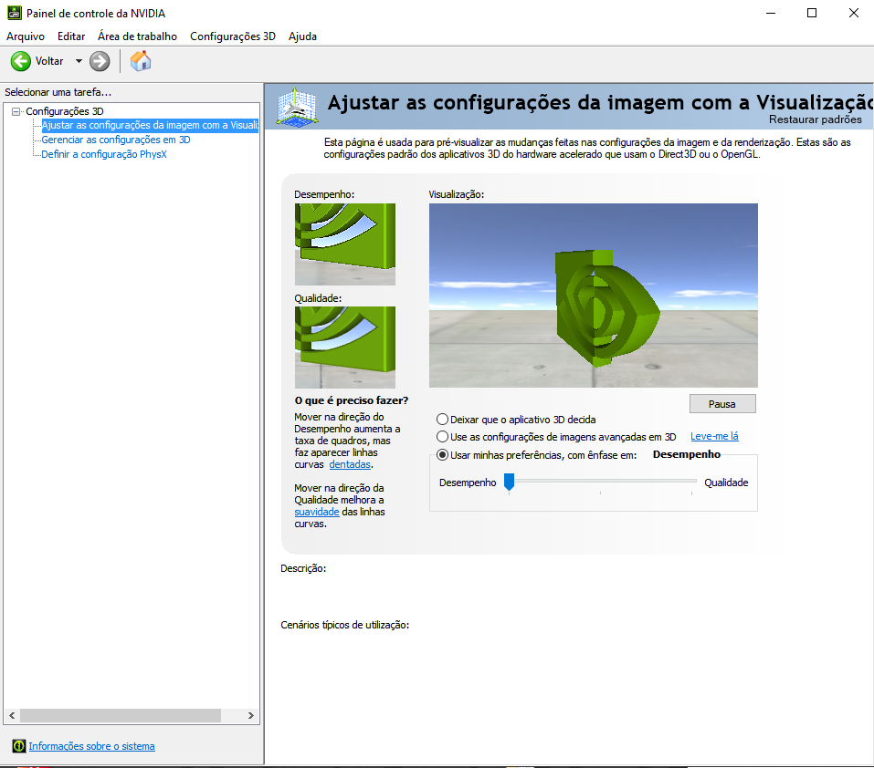Select Usar minhas preferências radio button
This screenshot has height=768, width=874.
click(443, 454)
